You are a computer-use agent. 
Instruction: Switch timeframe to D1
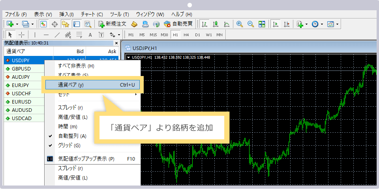tap(198, 35)
